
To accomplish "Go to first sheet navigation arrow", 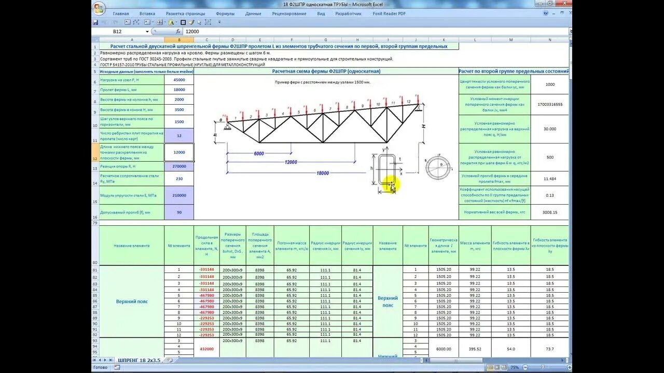I will point(94,360).
